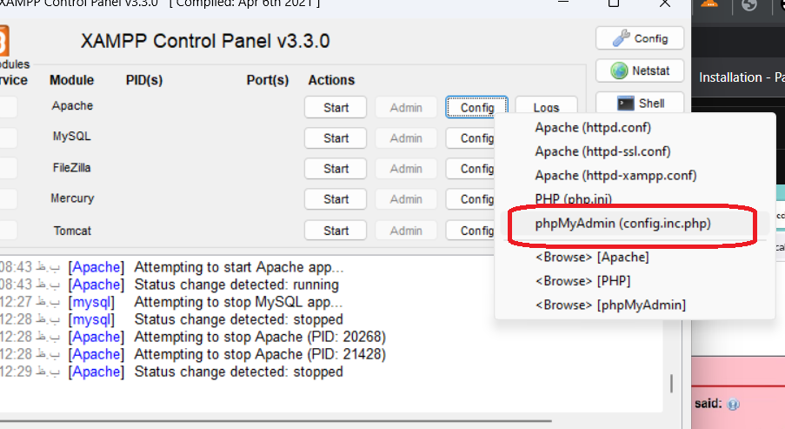Click the log panel vertical scrollbar

click(671, 384)
